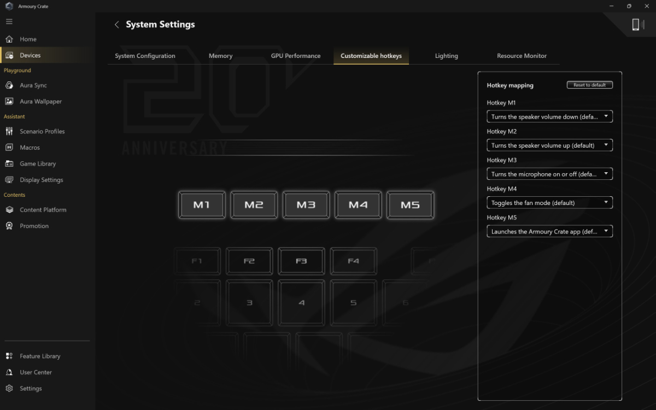Click the Scenario Profiles sliders icon
The height and width of the screenshot is (410, 656).
[9, 131]
